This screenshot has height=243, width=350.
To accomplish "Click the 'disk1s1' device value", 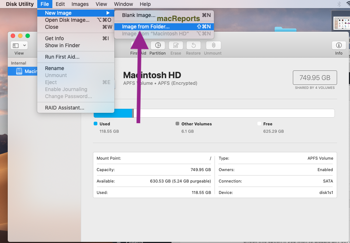I will [x=326, y=192].
